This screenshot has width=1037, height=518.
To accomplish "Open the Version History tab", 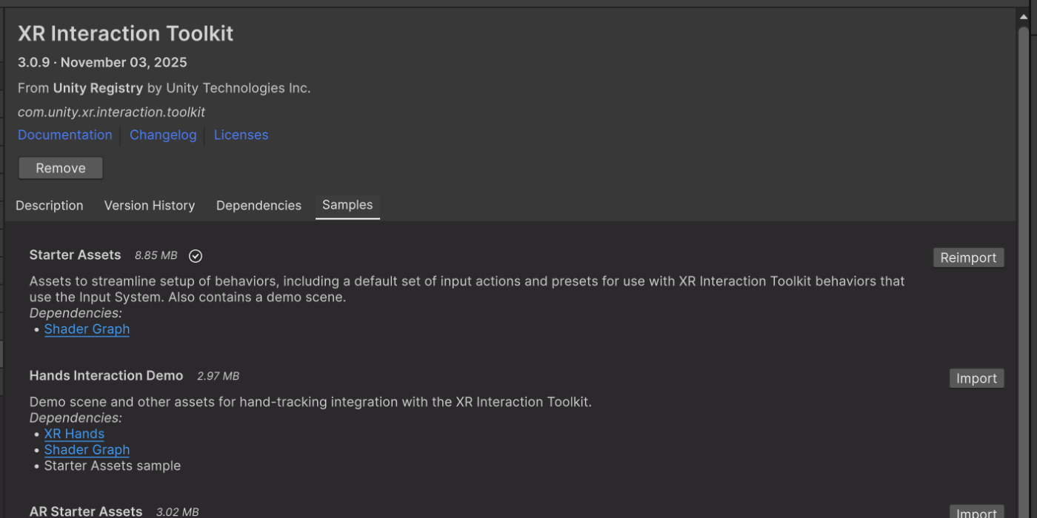I will click(150, 206).
